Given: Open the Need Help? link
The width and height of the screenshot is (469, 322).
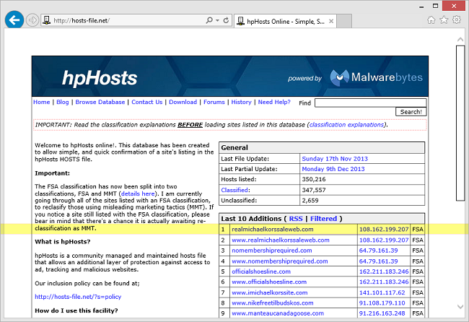Looking at the screenshot, I should [274, 102].
